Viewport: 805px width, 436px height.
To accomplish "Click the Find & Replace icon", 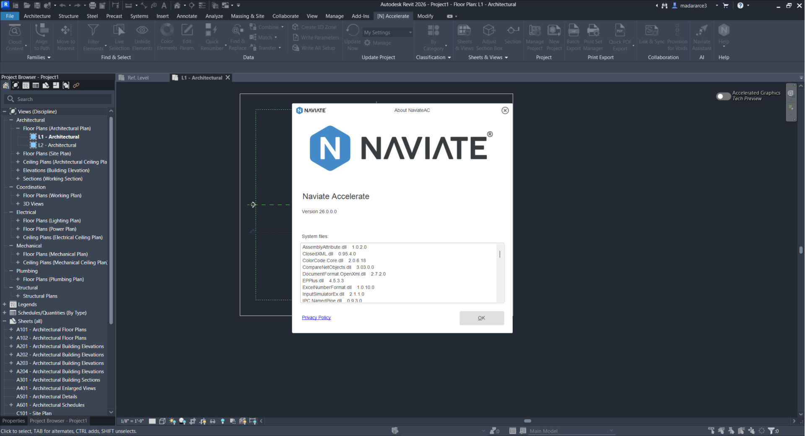I will pyautogui.click(x=237, y=31).
